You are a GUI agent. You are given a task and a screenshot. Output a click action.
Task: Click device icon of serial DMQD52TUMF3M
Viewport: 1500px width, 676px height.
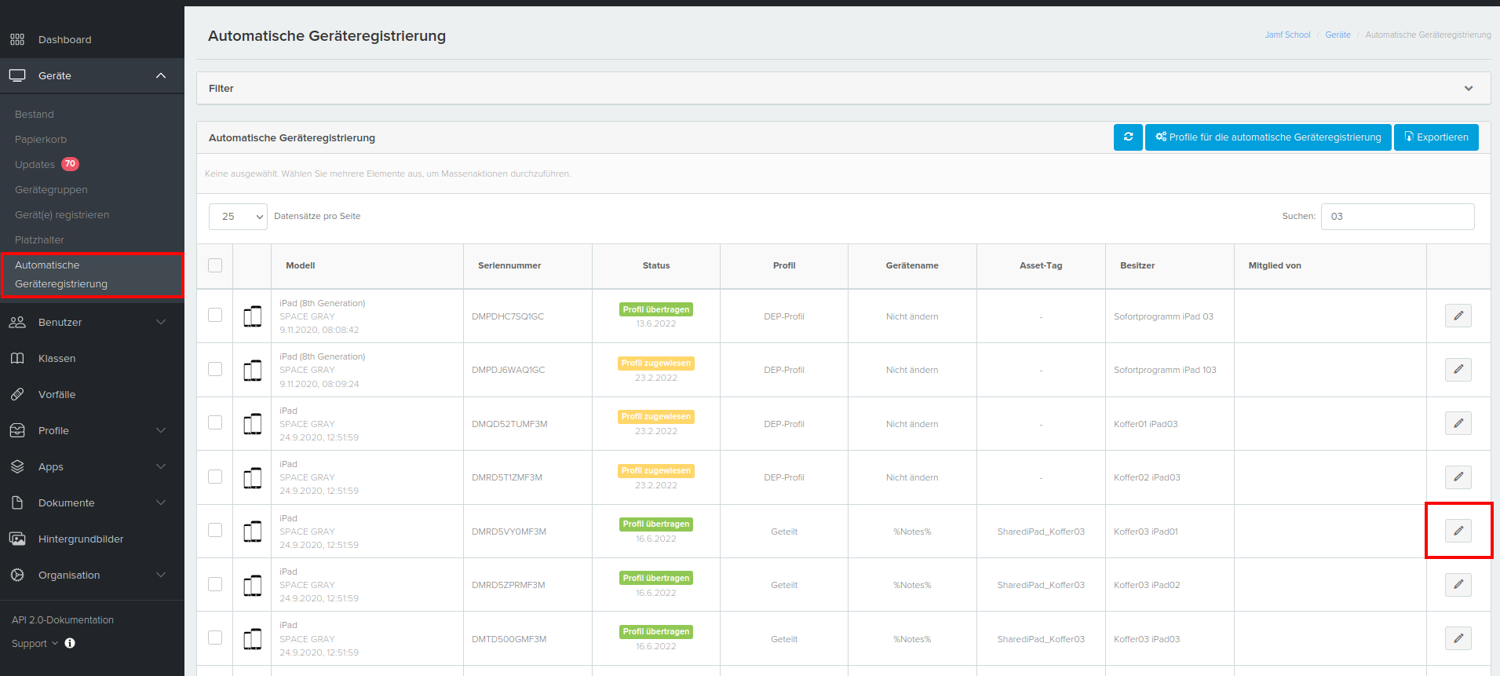pyautogui.click(x=252, y=424)
